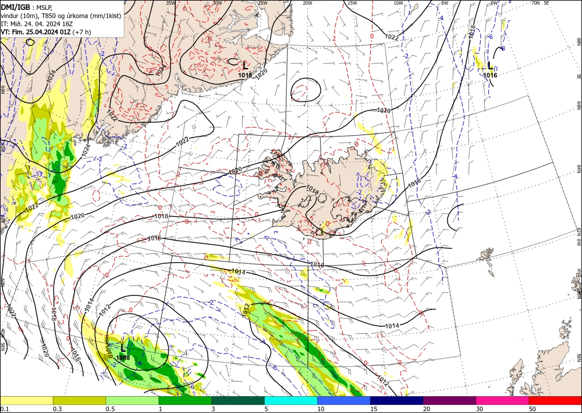The height and width of the screenshot is (413, 582).
Task: Click the 'DMI/IGB : MSLP,' title text
Action: pos(27,6)
